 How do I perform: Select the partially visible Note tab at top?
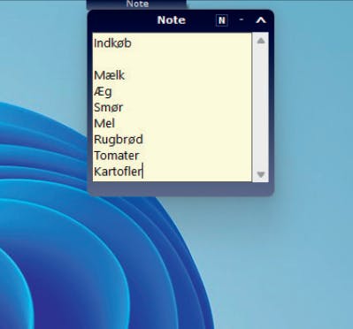tap(136, 4)
